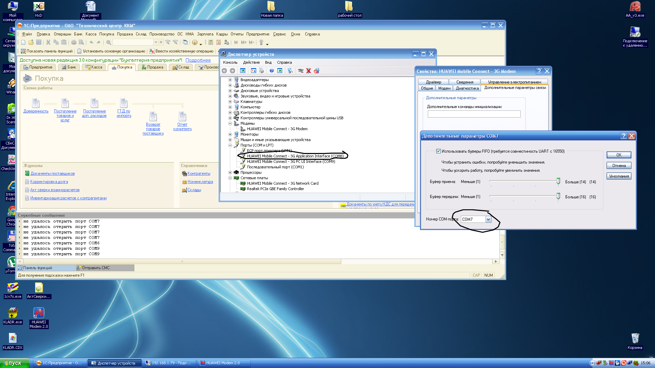
Task: Click the Calculator icon in 1C toolbar
Action: [210, 42]
